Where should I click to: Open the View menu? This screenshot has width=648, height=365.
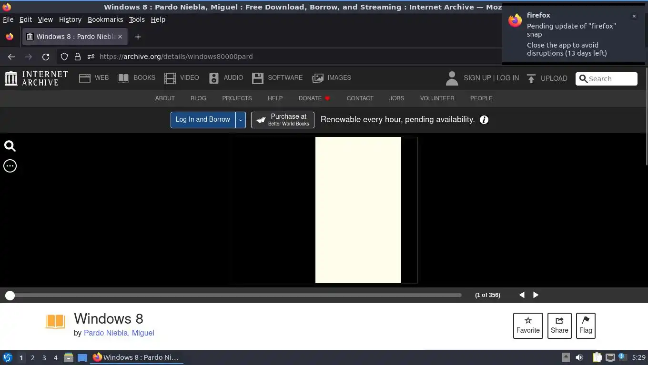coord(45,19)
